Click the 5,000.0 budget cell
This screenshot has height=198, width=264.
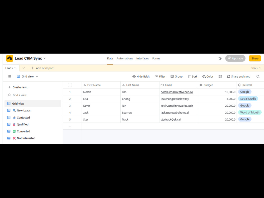[x=217, y=99]
